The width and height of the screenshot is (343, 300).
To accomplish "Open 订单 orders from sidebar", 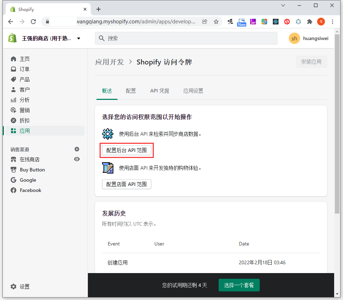I will click(x=24, y=69).
